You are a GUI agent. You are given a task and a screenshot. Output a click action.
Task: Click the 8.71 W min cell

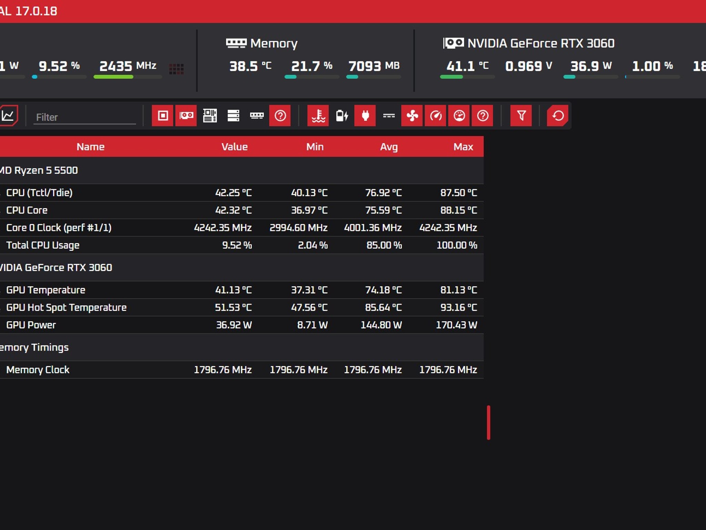point(312,325)
